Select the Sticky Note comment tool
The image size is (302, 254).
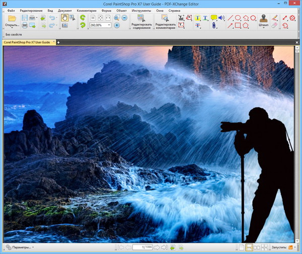[214, 18]
